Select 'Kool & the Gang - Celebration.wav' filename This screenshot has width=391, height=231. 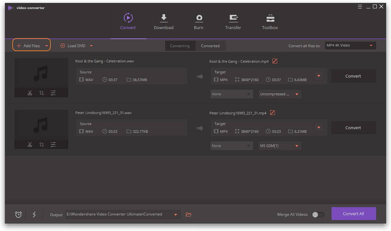pyautogui.click(x=104, y=61)
